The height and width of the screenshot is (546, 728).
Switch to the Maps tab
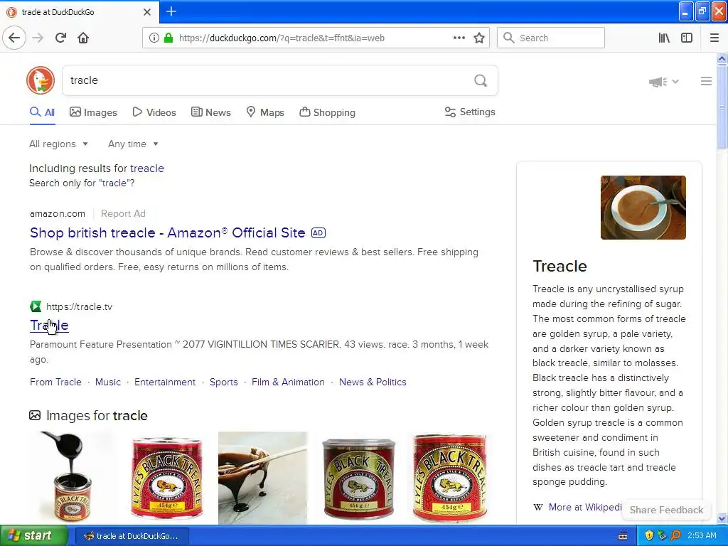(265, 112)
